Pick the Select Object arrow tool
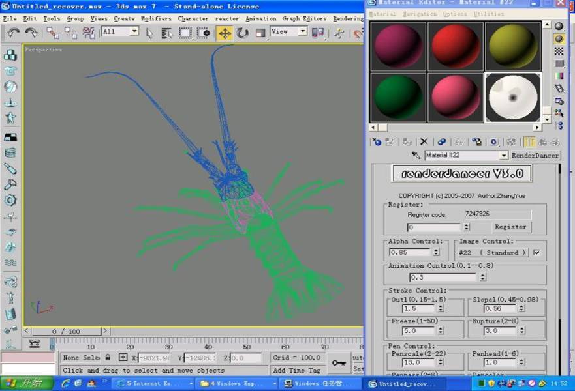The width and height of the screenshot is (575, 391). point(149,33)
